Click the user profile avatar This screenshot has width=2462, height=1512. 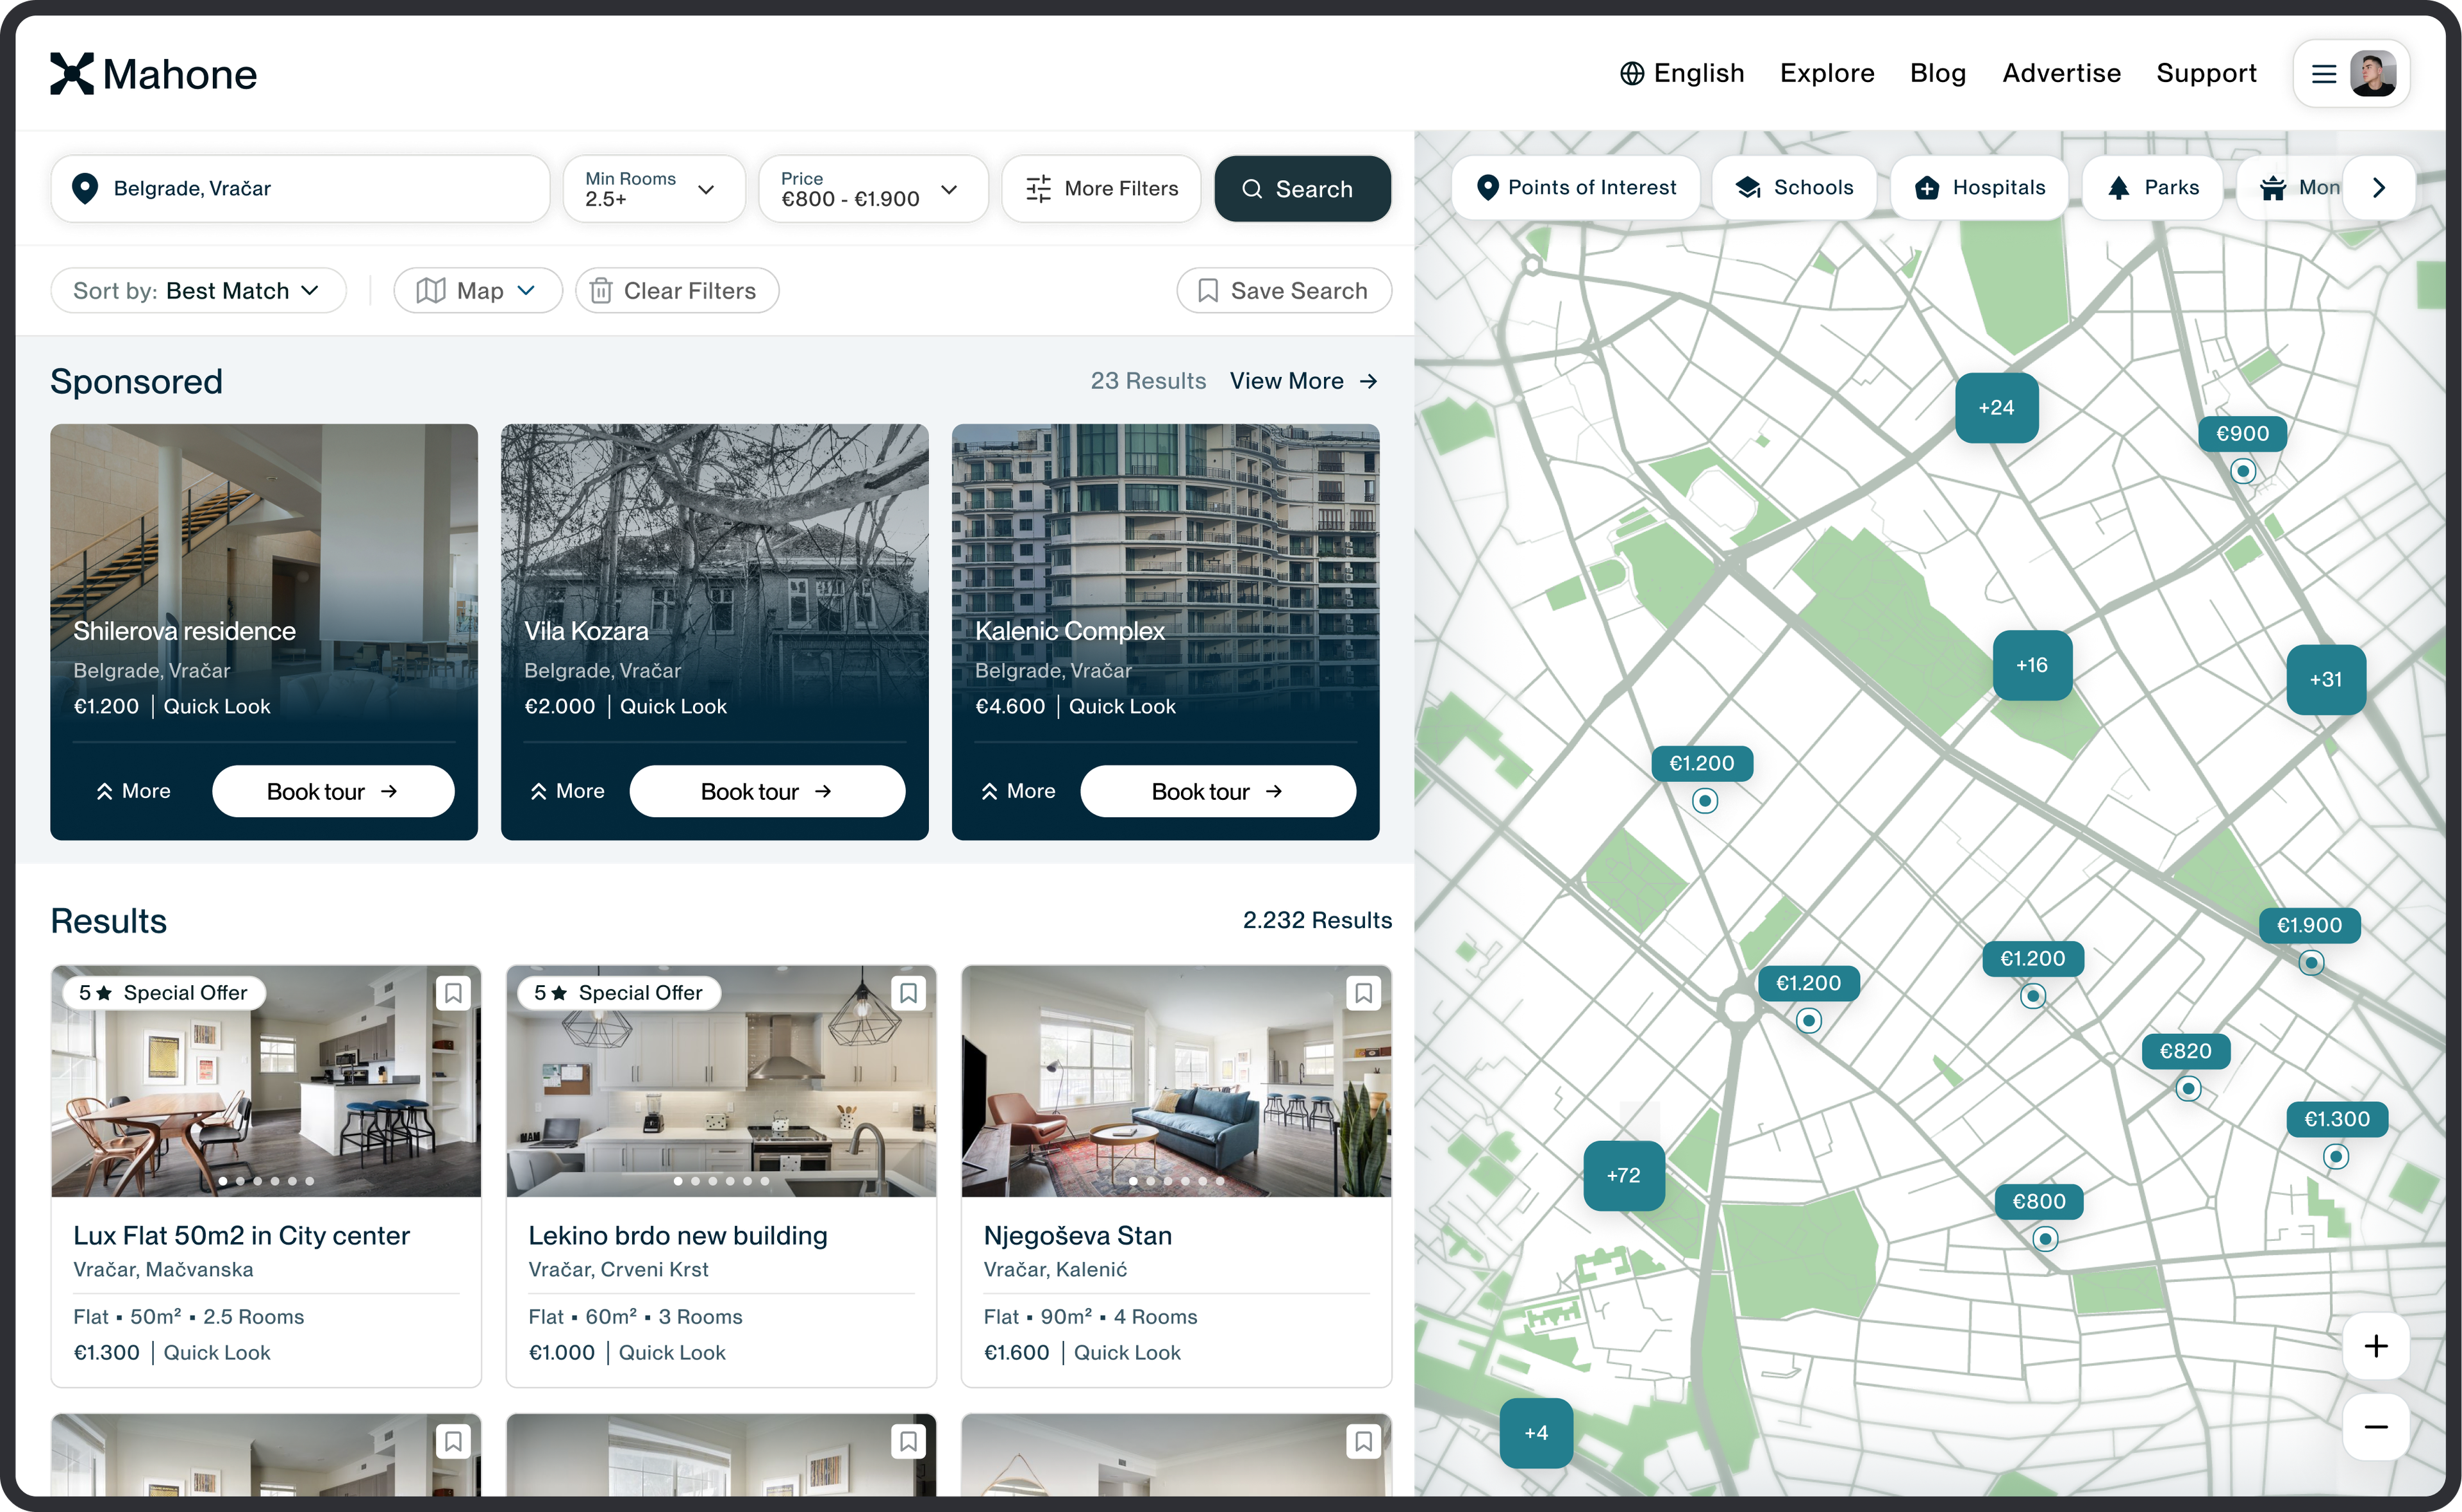pos(2373,74)
